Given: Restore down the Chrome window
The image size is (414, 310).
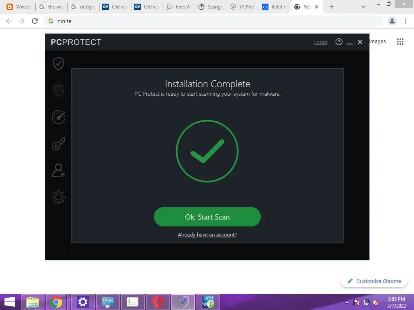Looking at the screenshot, I should [x=389, y=4].
